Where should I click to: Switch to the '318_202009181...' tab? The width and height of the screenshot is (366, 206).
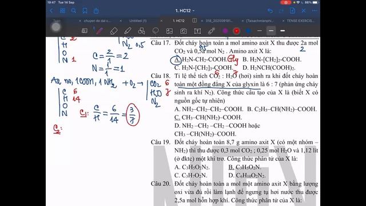(x=219, y=21)
